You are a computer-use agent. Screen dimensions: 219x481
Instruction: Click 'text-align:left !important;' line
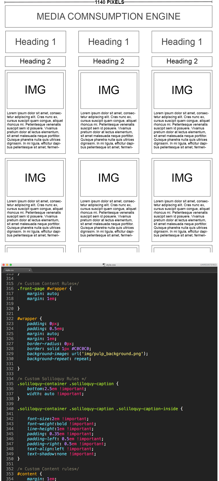pos(60,449)
